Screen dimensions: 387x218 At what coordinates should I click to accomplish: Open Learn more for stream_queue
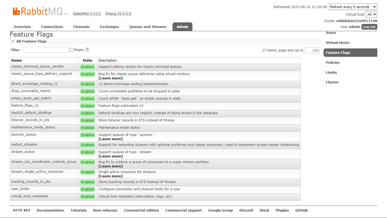coord(111,156)
